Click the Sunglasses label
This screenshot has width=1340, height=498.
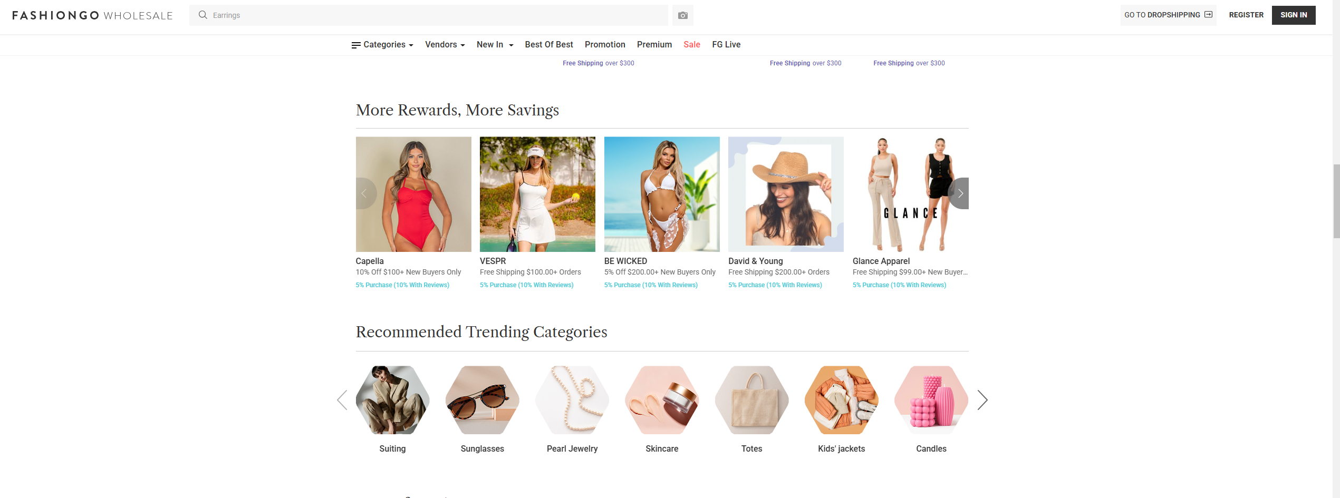(x=482, y=449)
